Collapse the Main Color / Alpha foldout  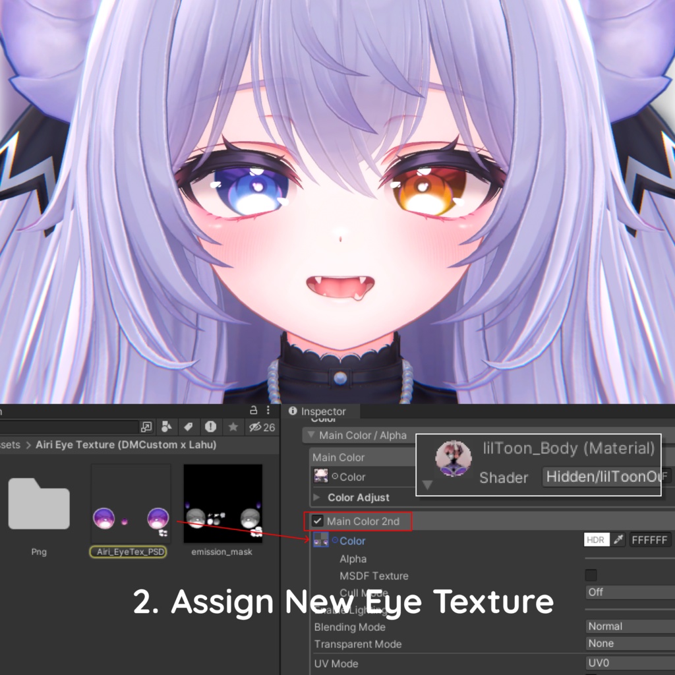pos(311,434)
